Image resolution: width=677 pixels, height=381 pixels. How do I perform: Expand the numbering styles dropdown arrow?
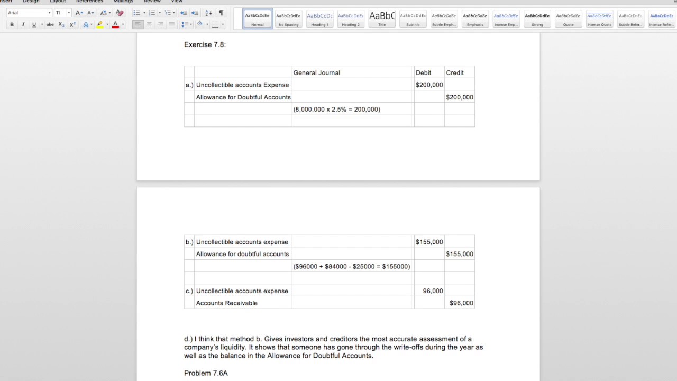click(x=159, y=13)
